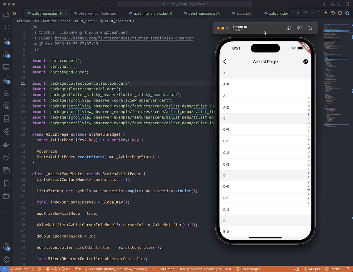This screenshot has width=353, height=272.
Task: Open the Widget Inspector magnifier icon
Action: point(347,13)
